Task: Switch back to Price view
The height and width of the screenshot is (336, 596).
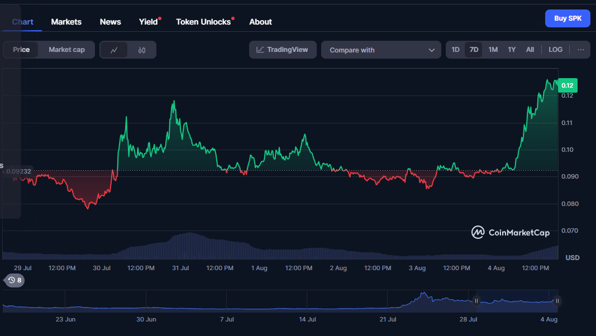Action: (21, 49)
